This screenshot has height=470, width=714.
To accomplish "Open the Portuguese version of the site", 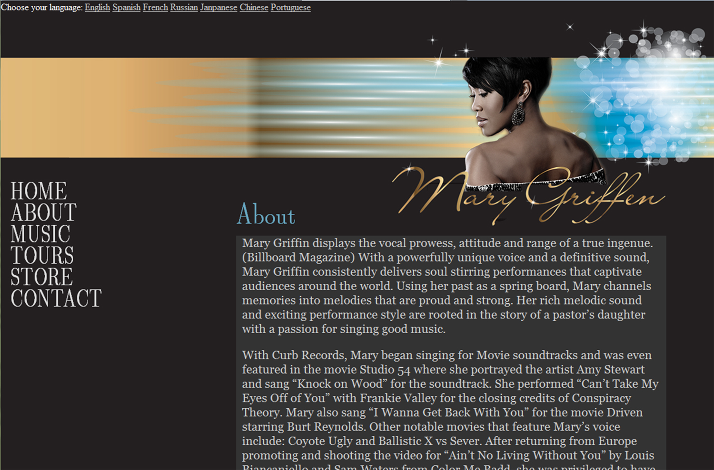I will (x=290, y=8).
